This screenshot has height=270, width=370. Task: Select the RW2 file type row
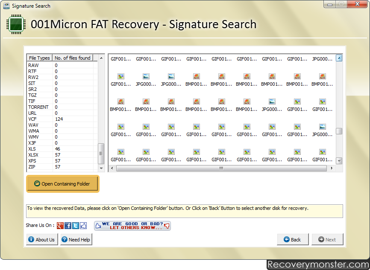click(x=62, y=77)
